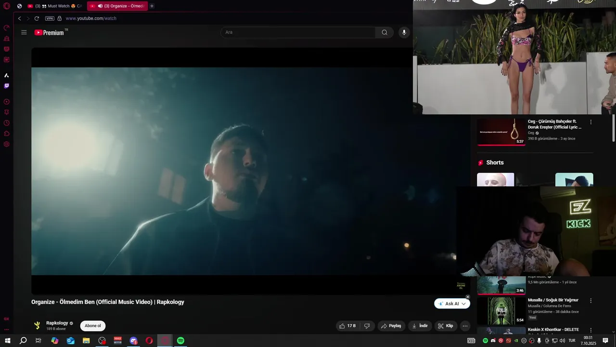Open Musalla / Soğuk Bir Yağmur video

(553, 300)
